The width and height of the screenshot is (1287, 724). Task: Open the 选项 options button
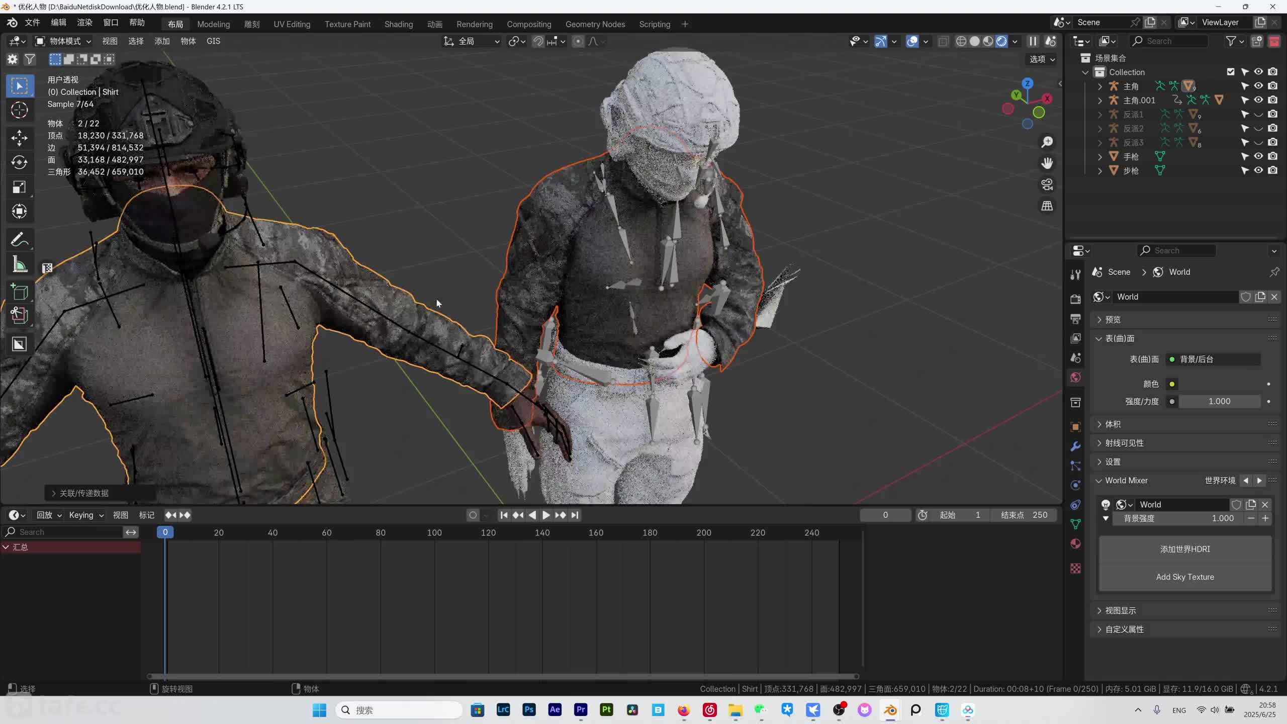(x=1042, y=59)
